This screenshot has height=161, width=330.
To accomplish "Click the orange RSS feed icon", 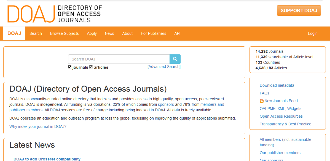I will click(261, 101).
